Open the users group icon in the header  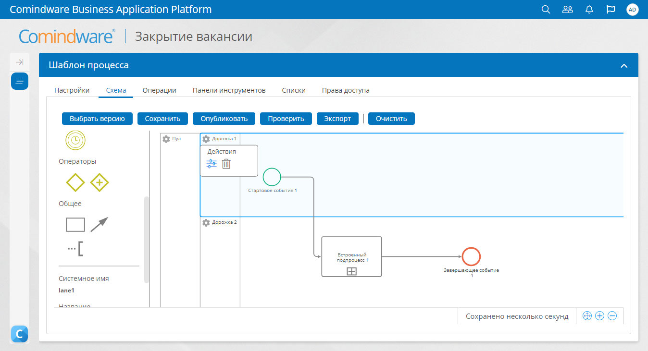tap(568, 10)
